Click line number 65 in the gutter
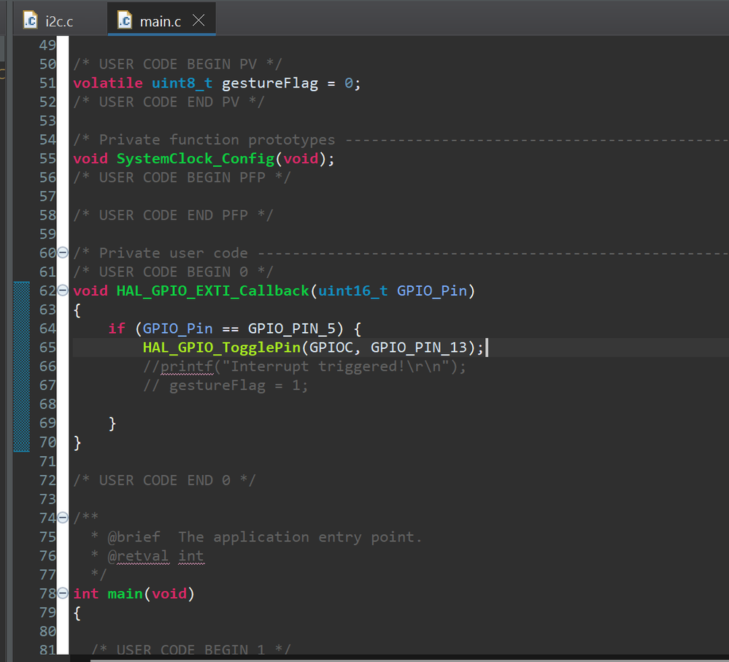 point(47,347)
